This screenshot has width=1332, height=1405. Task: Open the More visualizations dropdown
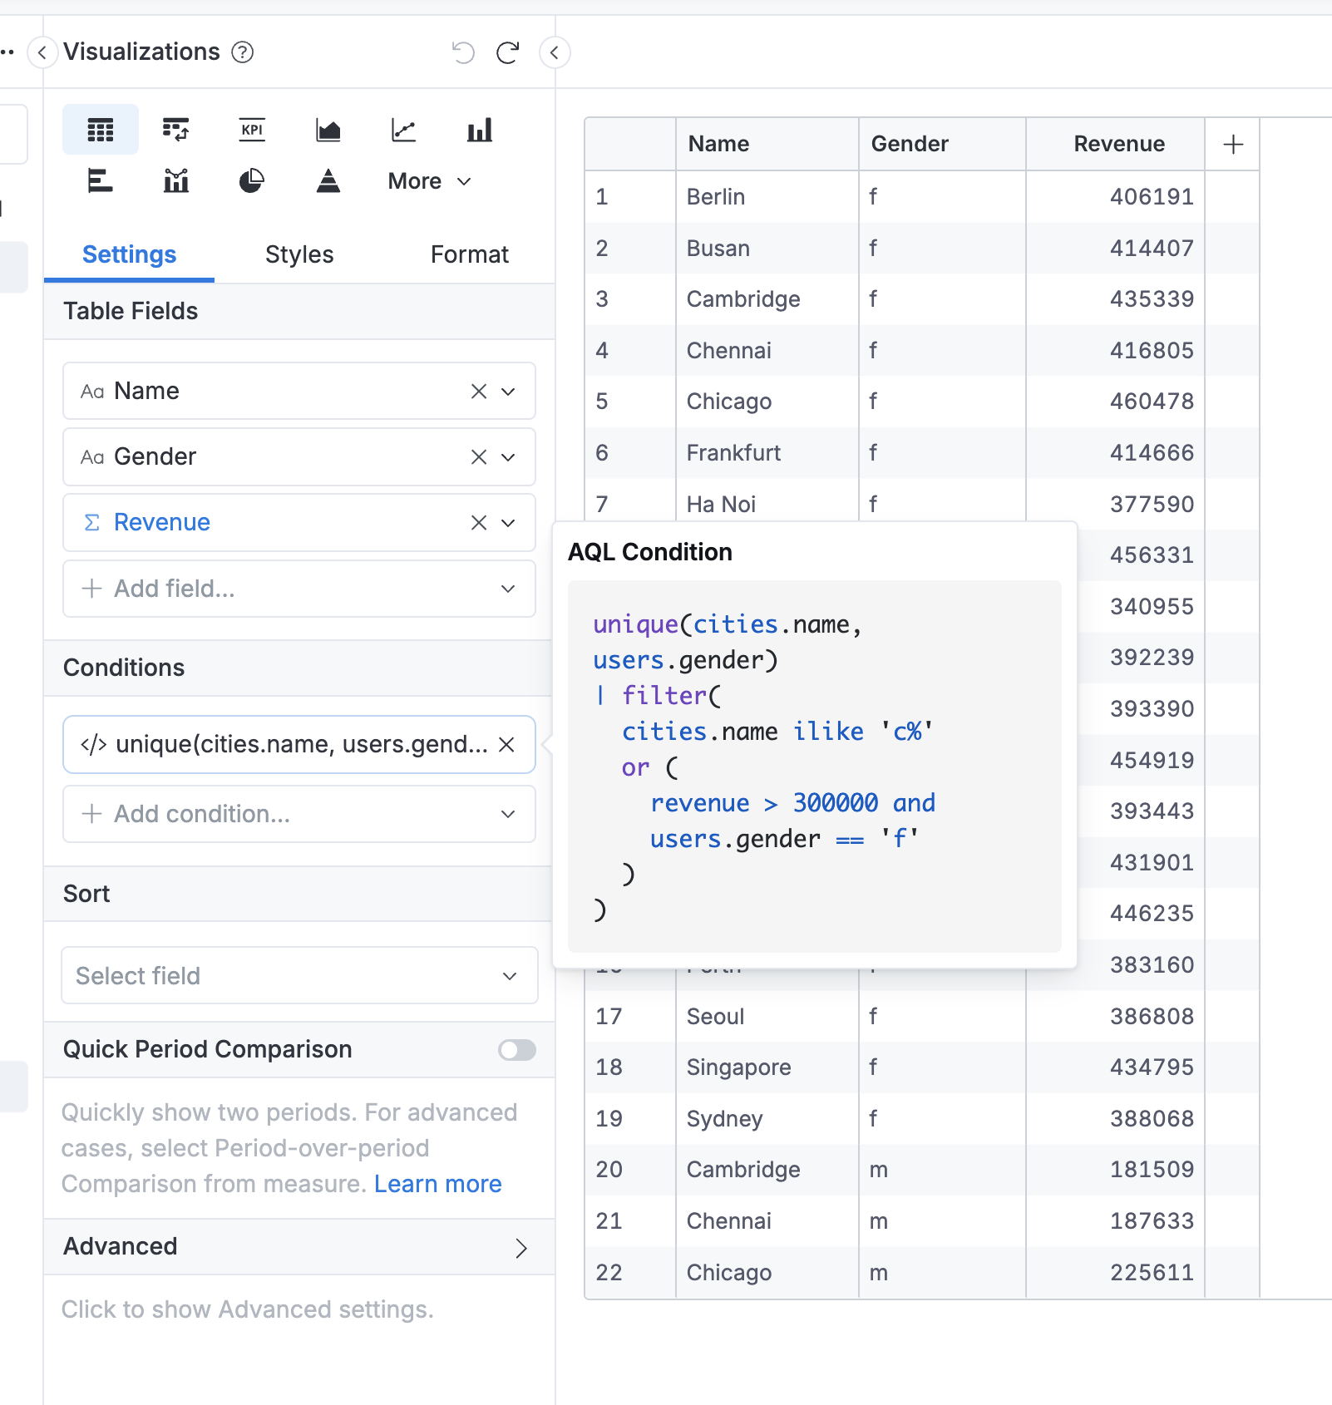click(429, 181)
